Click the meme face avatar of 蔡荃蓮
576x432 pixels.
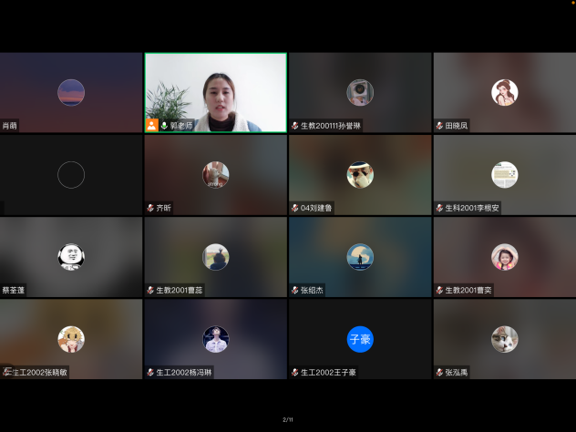[x=71, y=257]
